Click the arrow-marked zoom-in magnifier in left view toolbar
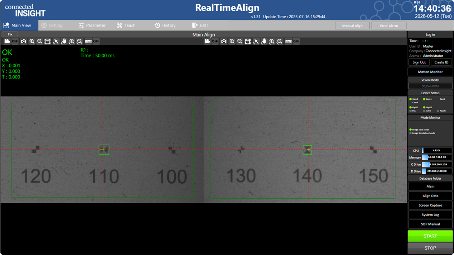Screen dimensions: 454x255 click(72, 41)
